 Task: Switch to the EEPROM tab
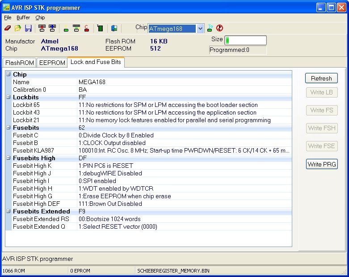click(x=52, y=63)
